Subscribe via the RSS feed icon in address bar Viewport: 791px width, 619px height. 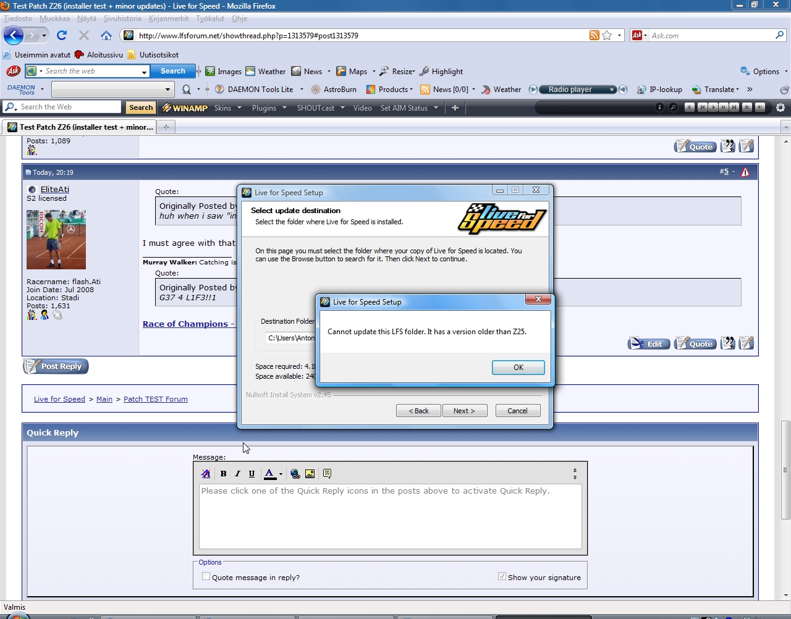coord(594,35)
